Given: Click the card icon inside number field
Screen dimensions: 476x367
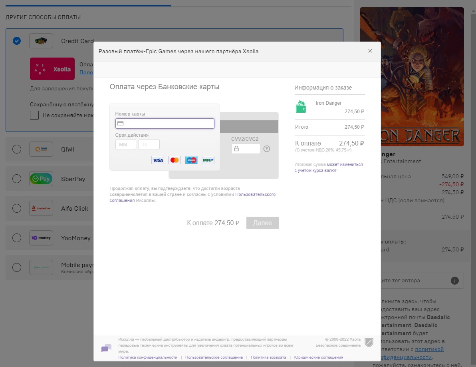Looking at the screenshot, I should 120,124.
